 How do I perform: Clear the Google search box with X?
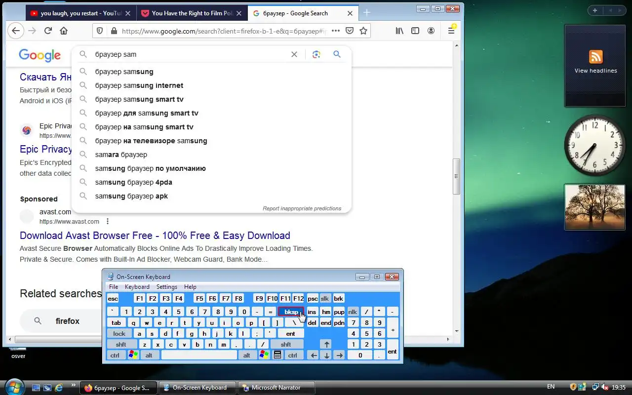point(294,54)
